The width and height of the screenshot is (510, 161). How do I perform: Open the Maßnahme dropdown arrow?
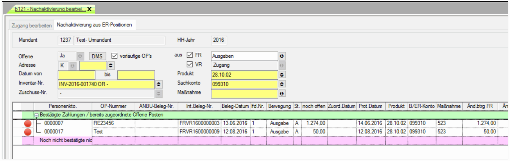click(x=282, y=94)
